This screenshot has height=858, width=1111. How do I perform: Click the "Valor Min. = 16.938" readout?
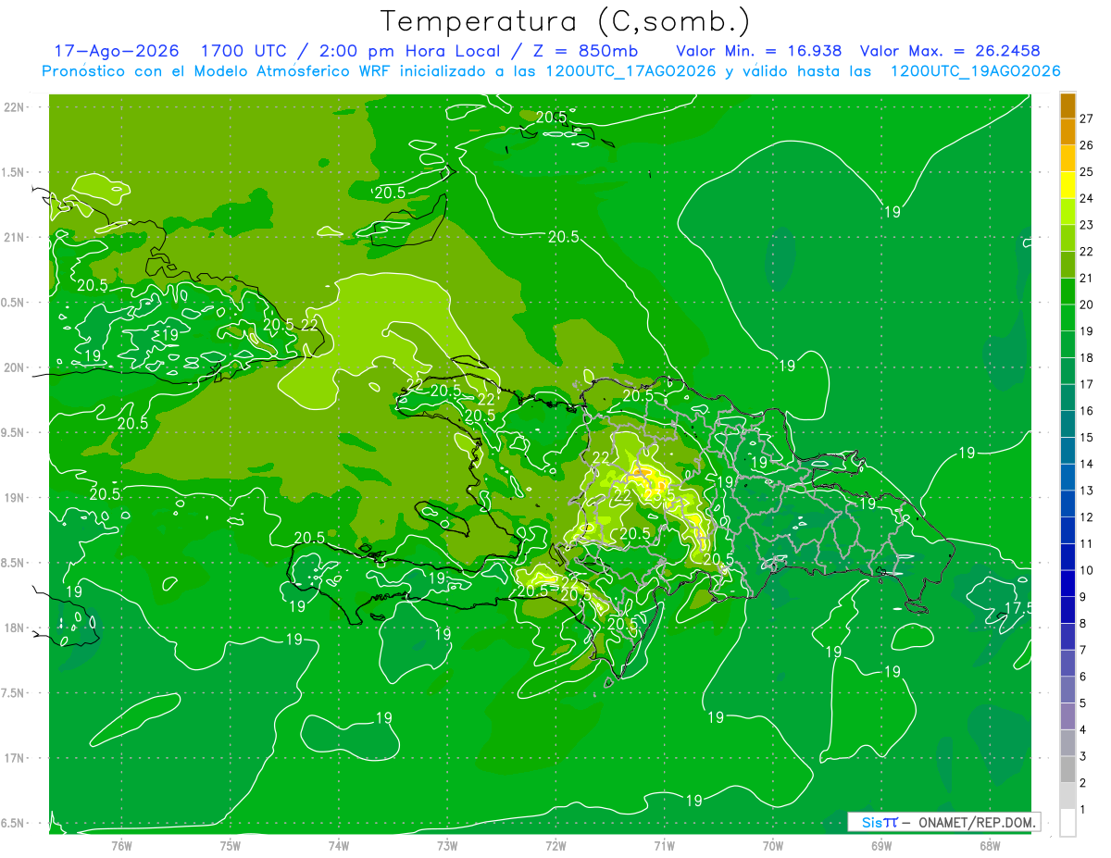coord(759,51)
